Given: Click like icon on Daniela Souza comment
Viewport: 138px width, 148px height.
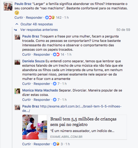Looking at the screenshot, I should tap(55, 84).
